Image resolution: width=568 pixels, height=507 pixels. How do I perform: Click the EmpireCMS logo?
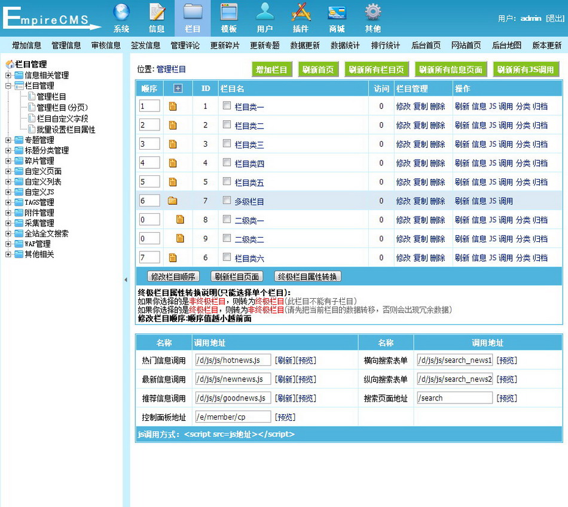51,17
